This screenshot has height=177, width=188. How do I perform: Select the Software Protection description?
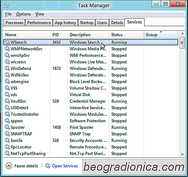pos(88,121)
